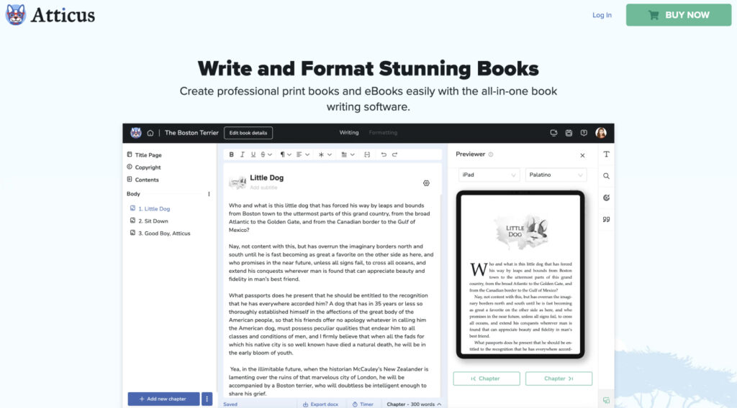Expand the Chapter word count chevron
This screenshot has width=737, height=408.
pyautogui.click(x=439, y=404)
